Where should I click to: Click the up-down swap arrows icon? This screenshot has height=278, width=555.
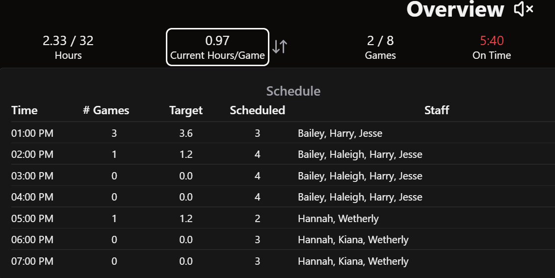tap(280, 47)
